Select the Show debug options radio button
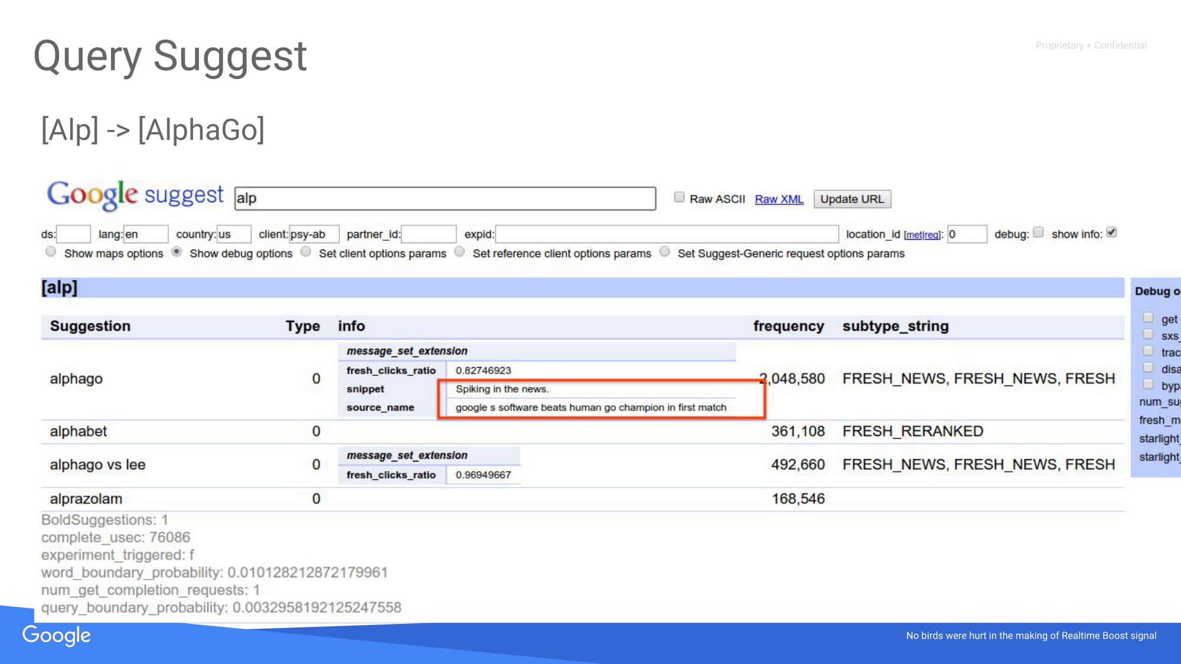The width and height of the screenshot is (1181, 664). click(x=177, y=251)
